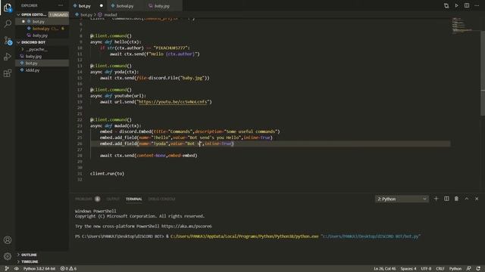Maximize the panel with up chevron

(467, 199)
